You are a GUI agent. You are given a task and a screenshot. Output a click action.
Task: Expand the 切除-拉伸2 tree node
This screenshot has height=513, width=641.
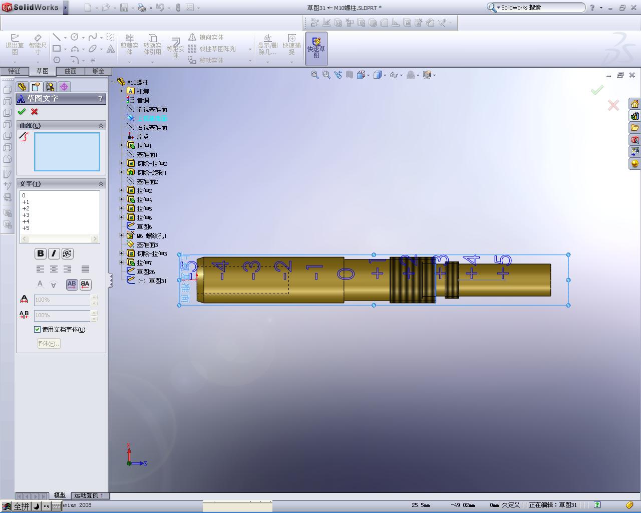pyautogui.click(x=121, y=163)
